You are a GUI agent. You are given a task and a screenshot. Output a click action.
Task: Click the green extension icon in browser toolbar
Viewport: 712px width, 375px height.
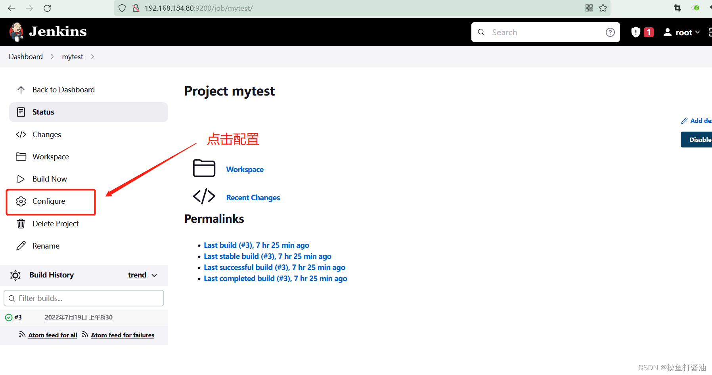point(696,8)
